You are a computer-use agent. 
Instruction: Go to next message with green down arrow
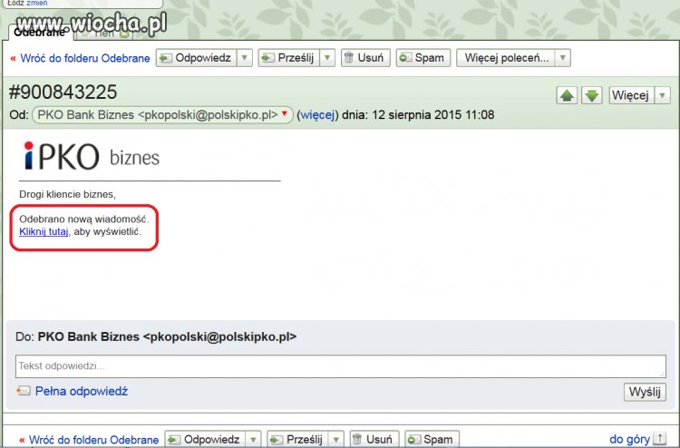(x=592, y=95)
